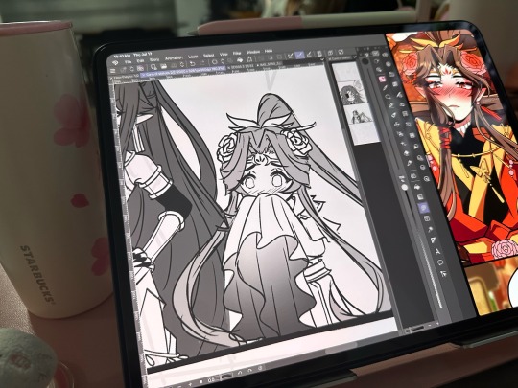This screenshot has width=518, height=388.
Task: Open the View menu
Action: point(224,54)
